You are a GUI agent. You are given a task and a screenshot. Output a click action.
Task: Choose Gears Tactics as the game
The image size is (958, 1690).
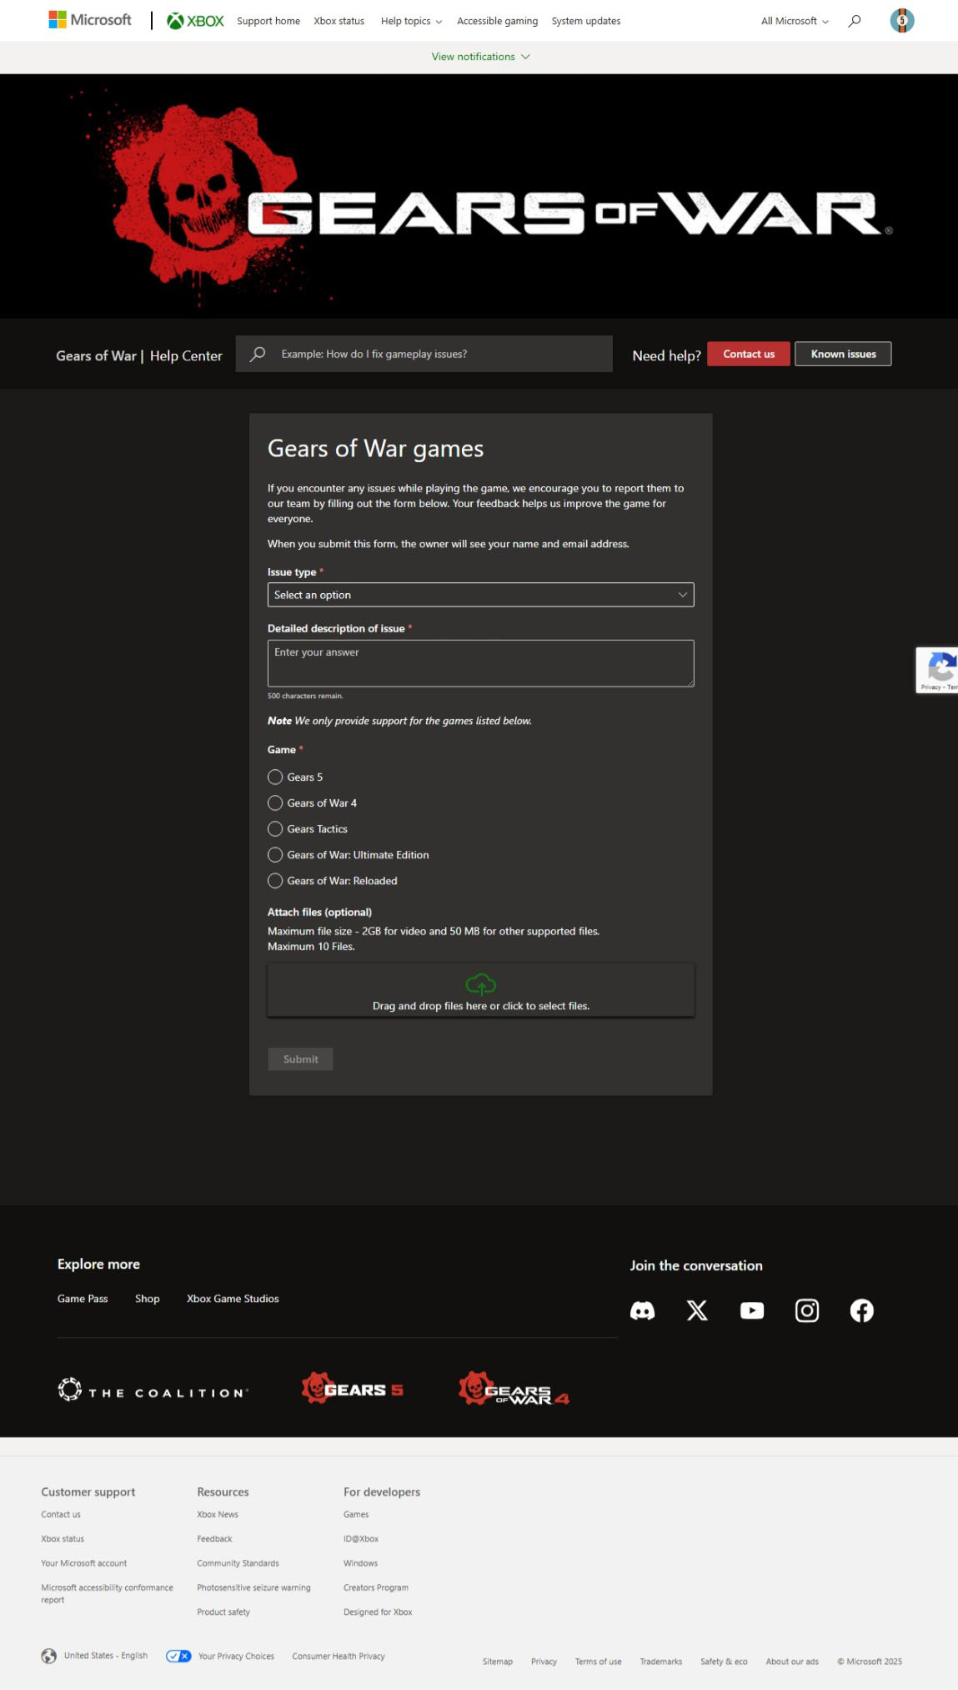click(275, 828)
